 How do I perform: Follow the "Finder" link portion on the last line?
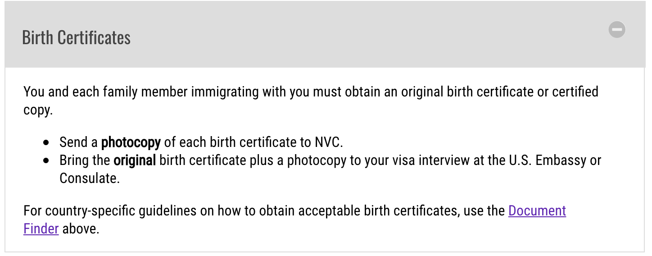pyautogui.click(x=41, y=229)
